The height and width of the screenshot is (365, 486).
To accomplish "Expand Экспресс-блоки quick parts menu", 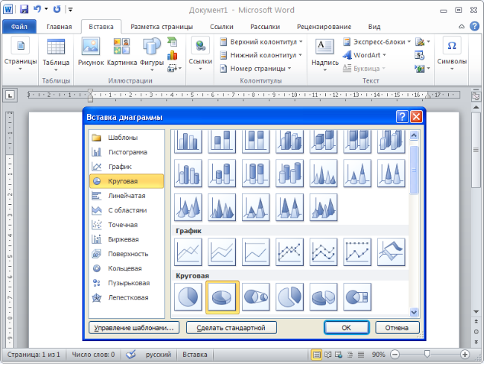I will 377,42.
